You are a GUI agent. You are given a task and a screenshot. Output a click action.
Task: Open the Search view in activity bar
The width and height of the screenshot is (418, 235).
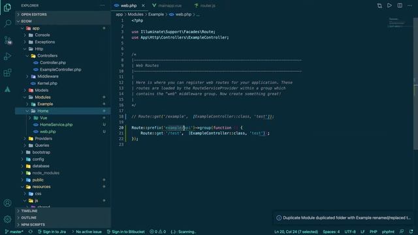pyautogui.click(x=7, y=23)
